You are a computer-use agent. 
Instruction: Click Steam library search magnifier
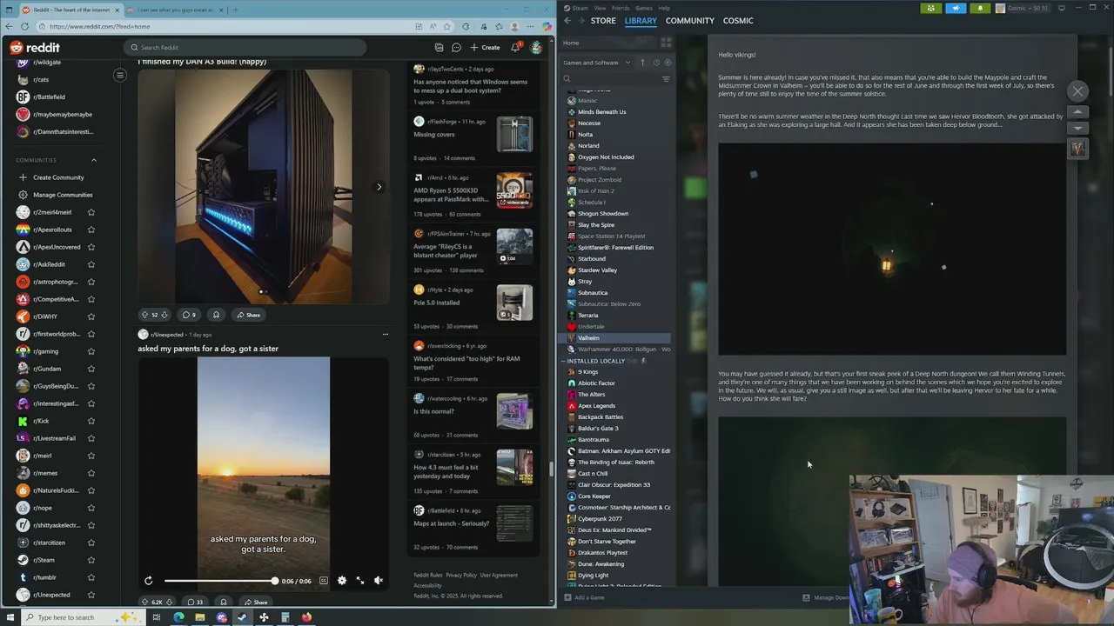567,79
